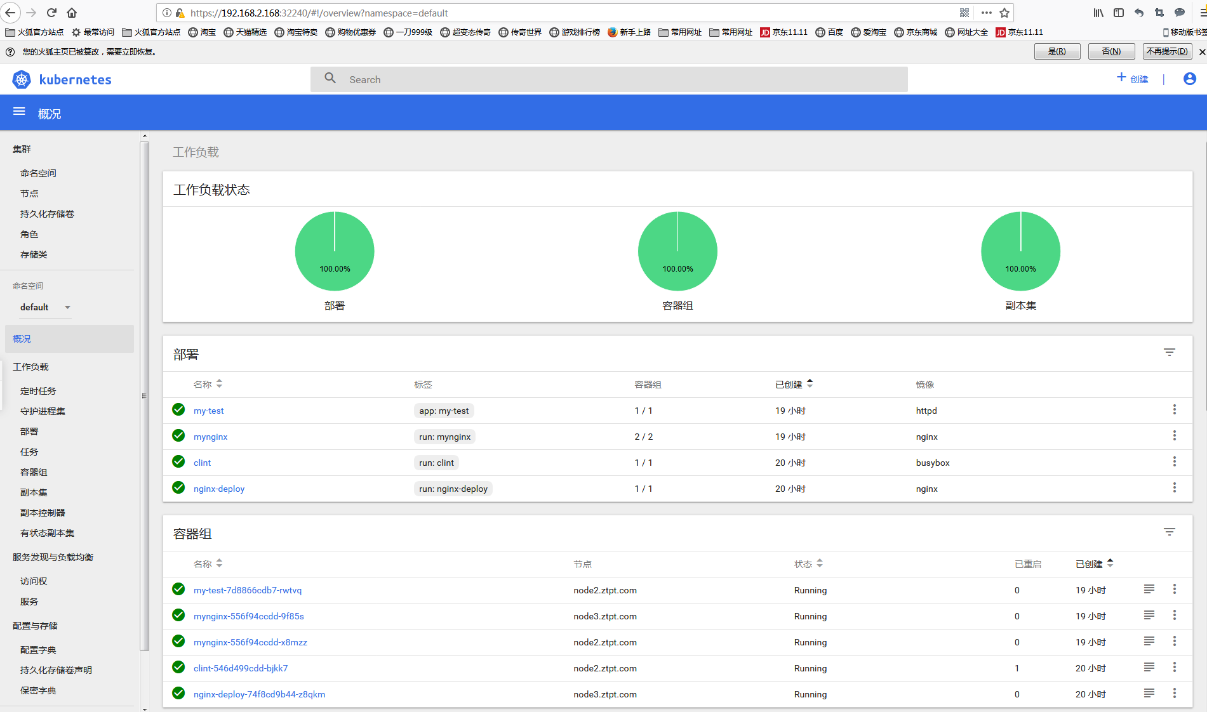1207x712 pixels.
Task: View logs for mynginx-556f94ccdd-x8mzz pod
Action: 1149,642
